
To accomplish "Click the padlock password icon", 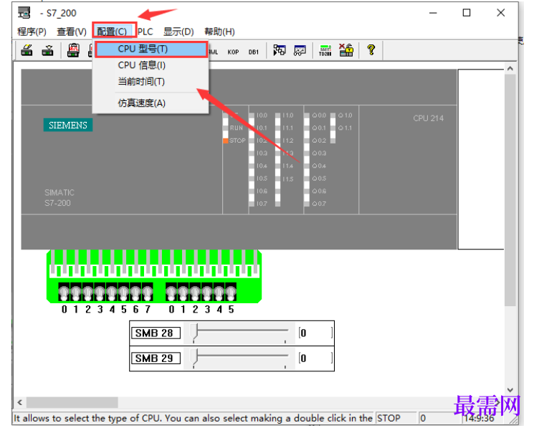I will coord(346,50).
